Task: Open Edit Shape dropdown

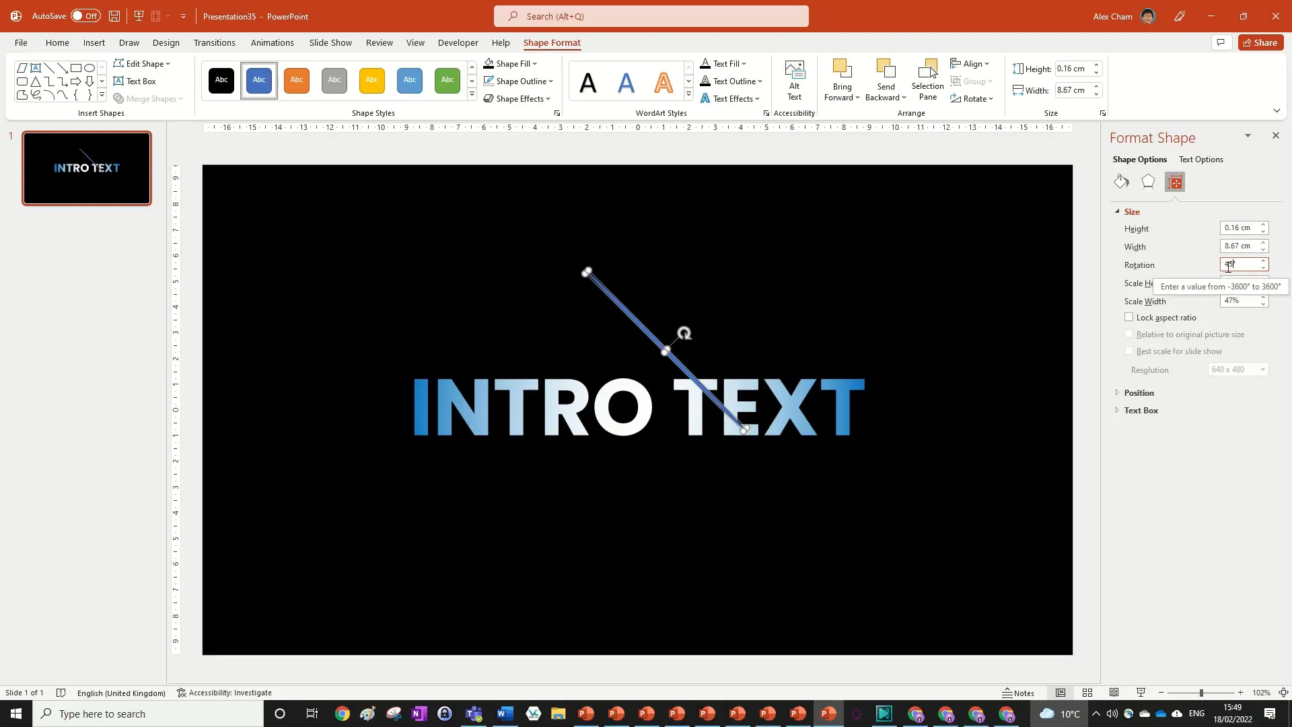Action: (142, 63)
